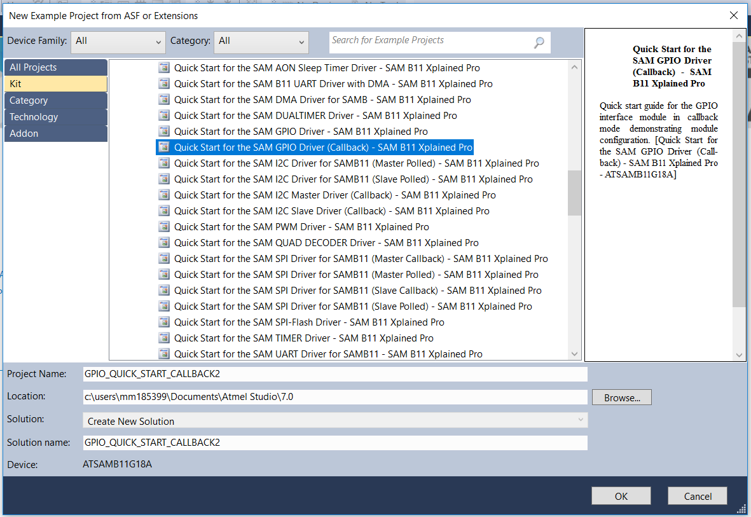Switch to All Projects view
The width and height of the screenshot is (751, 517).
click(55, 67)
